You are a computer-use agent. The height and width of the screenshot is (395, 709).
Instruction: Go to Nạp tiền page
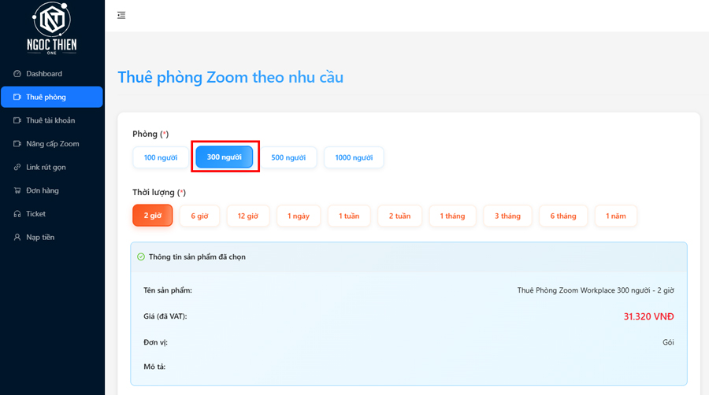pos(52,237)
